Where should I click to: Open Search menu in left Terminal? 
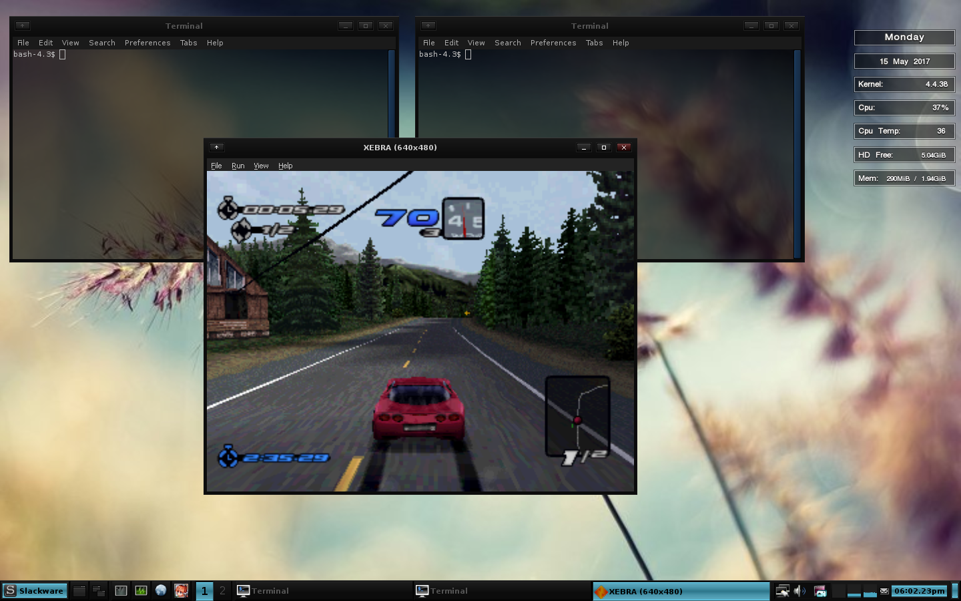(102, 43)
